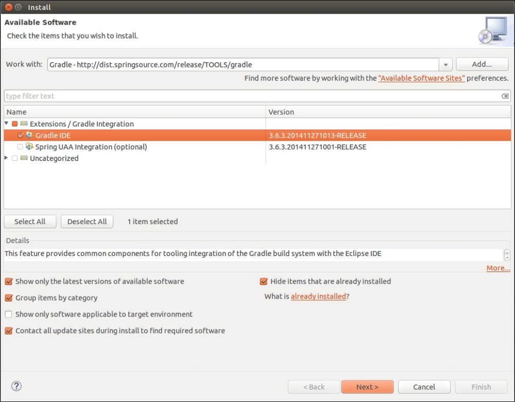Open help with the question mark icon
Screen dimensions: 515x402
[x=16, y=386]
